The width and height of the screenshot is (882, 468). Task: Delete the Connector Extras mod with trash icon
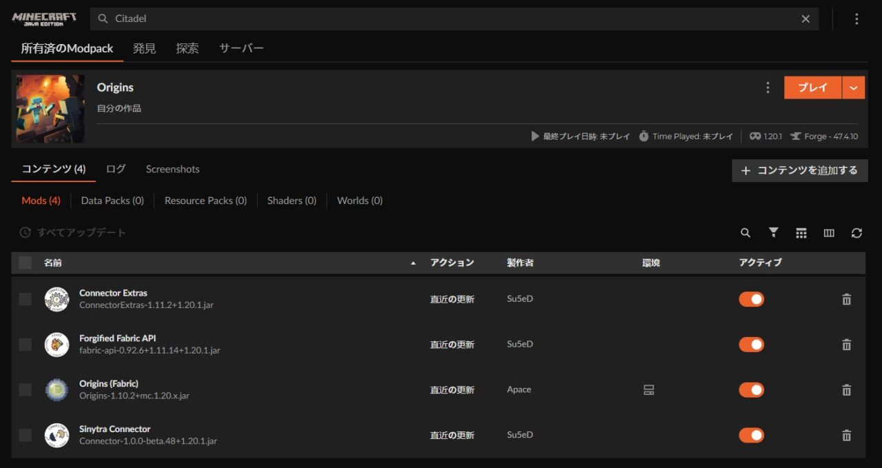[x=847, y=299]
